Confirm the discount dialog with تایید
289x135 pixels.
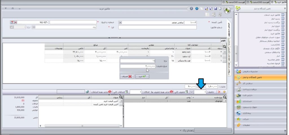pyautogui.click(x=142, y=76)
